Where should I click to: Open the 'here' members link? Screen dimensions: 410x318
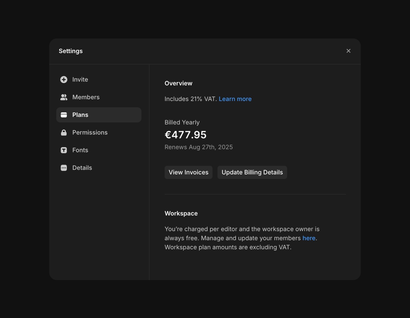tap(309, 238)
